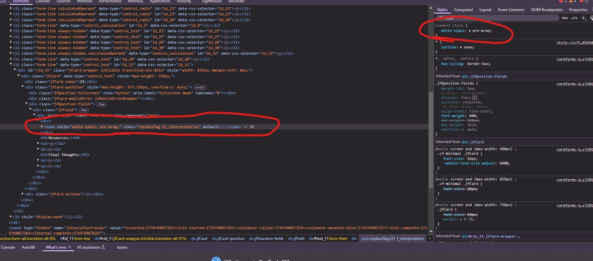The width and height of the screenshot is (593, 261).
Task: Click the flask icon beside AI assistance
Action: pos(103,247)
